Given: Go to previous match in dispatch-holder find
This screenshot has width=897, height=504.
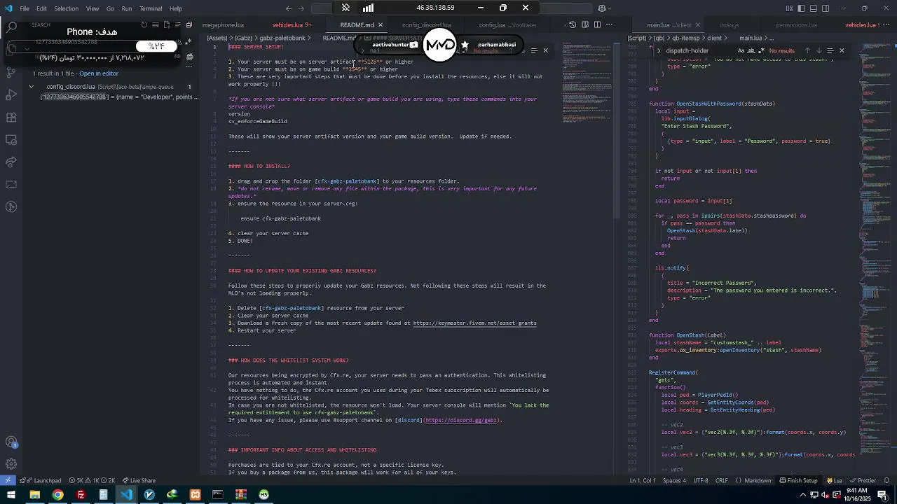Looking at the screenshot, I should [807, 50].
